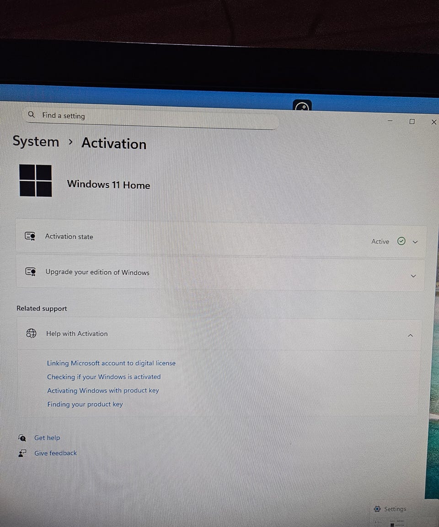Open Checking if your Windows is activated
The width and height of the screenshot is (439, 527).
pos(104,377)
